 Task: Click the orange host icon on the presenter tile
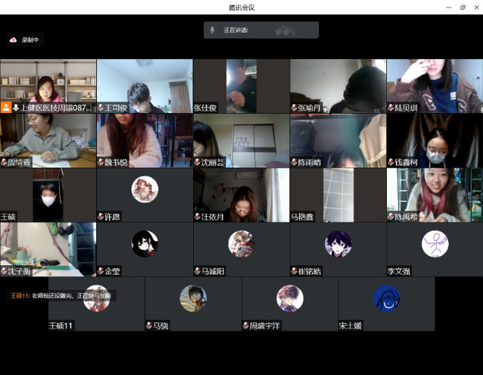click(6, 108)
